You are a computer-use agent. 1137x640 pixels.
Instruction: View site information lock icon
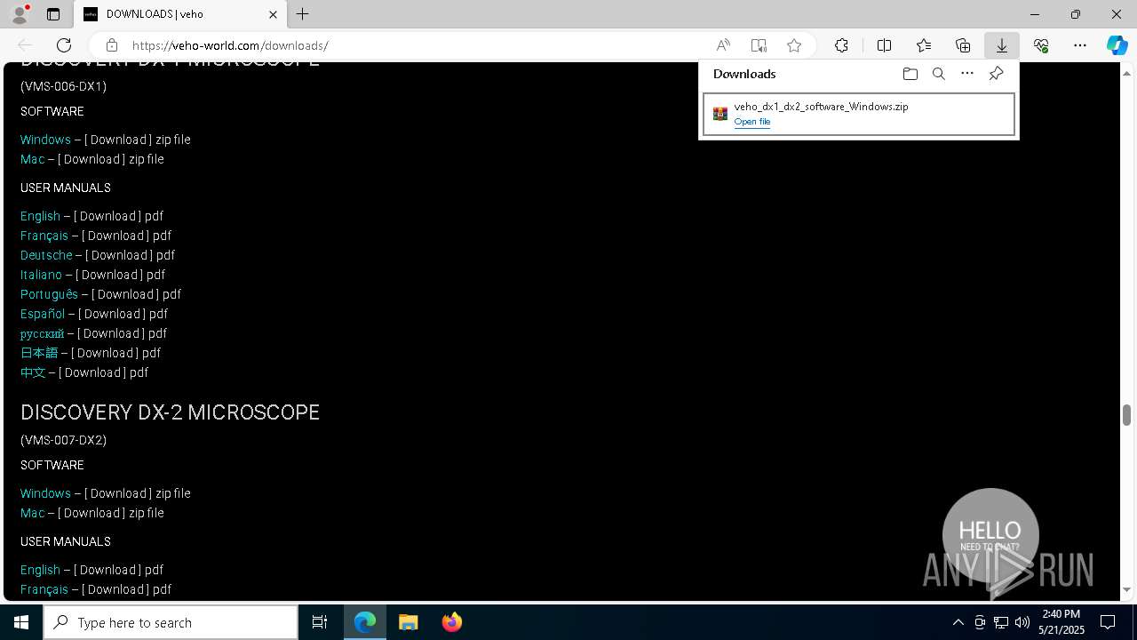(112, 45)
